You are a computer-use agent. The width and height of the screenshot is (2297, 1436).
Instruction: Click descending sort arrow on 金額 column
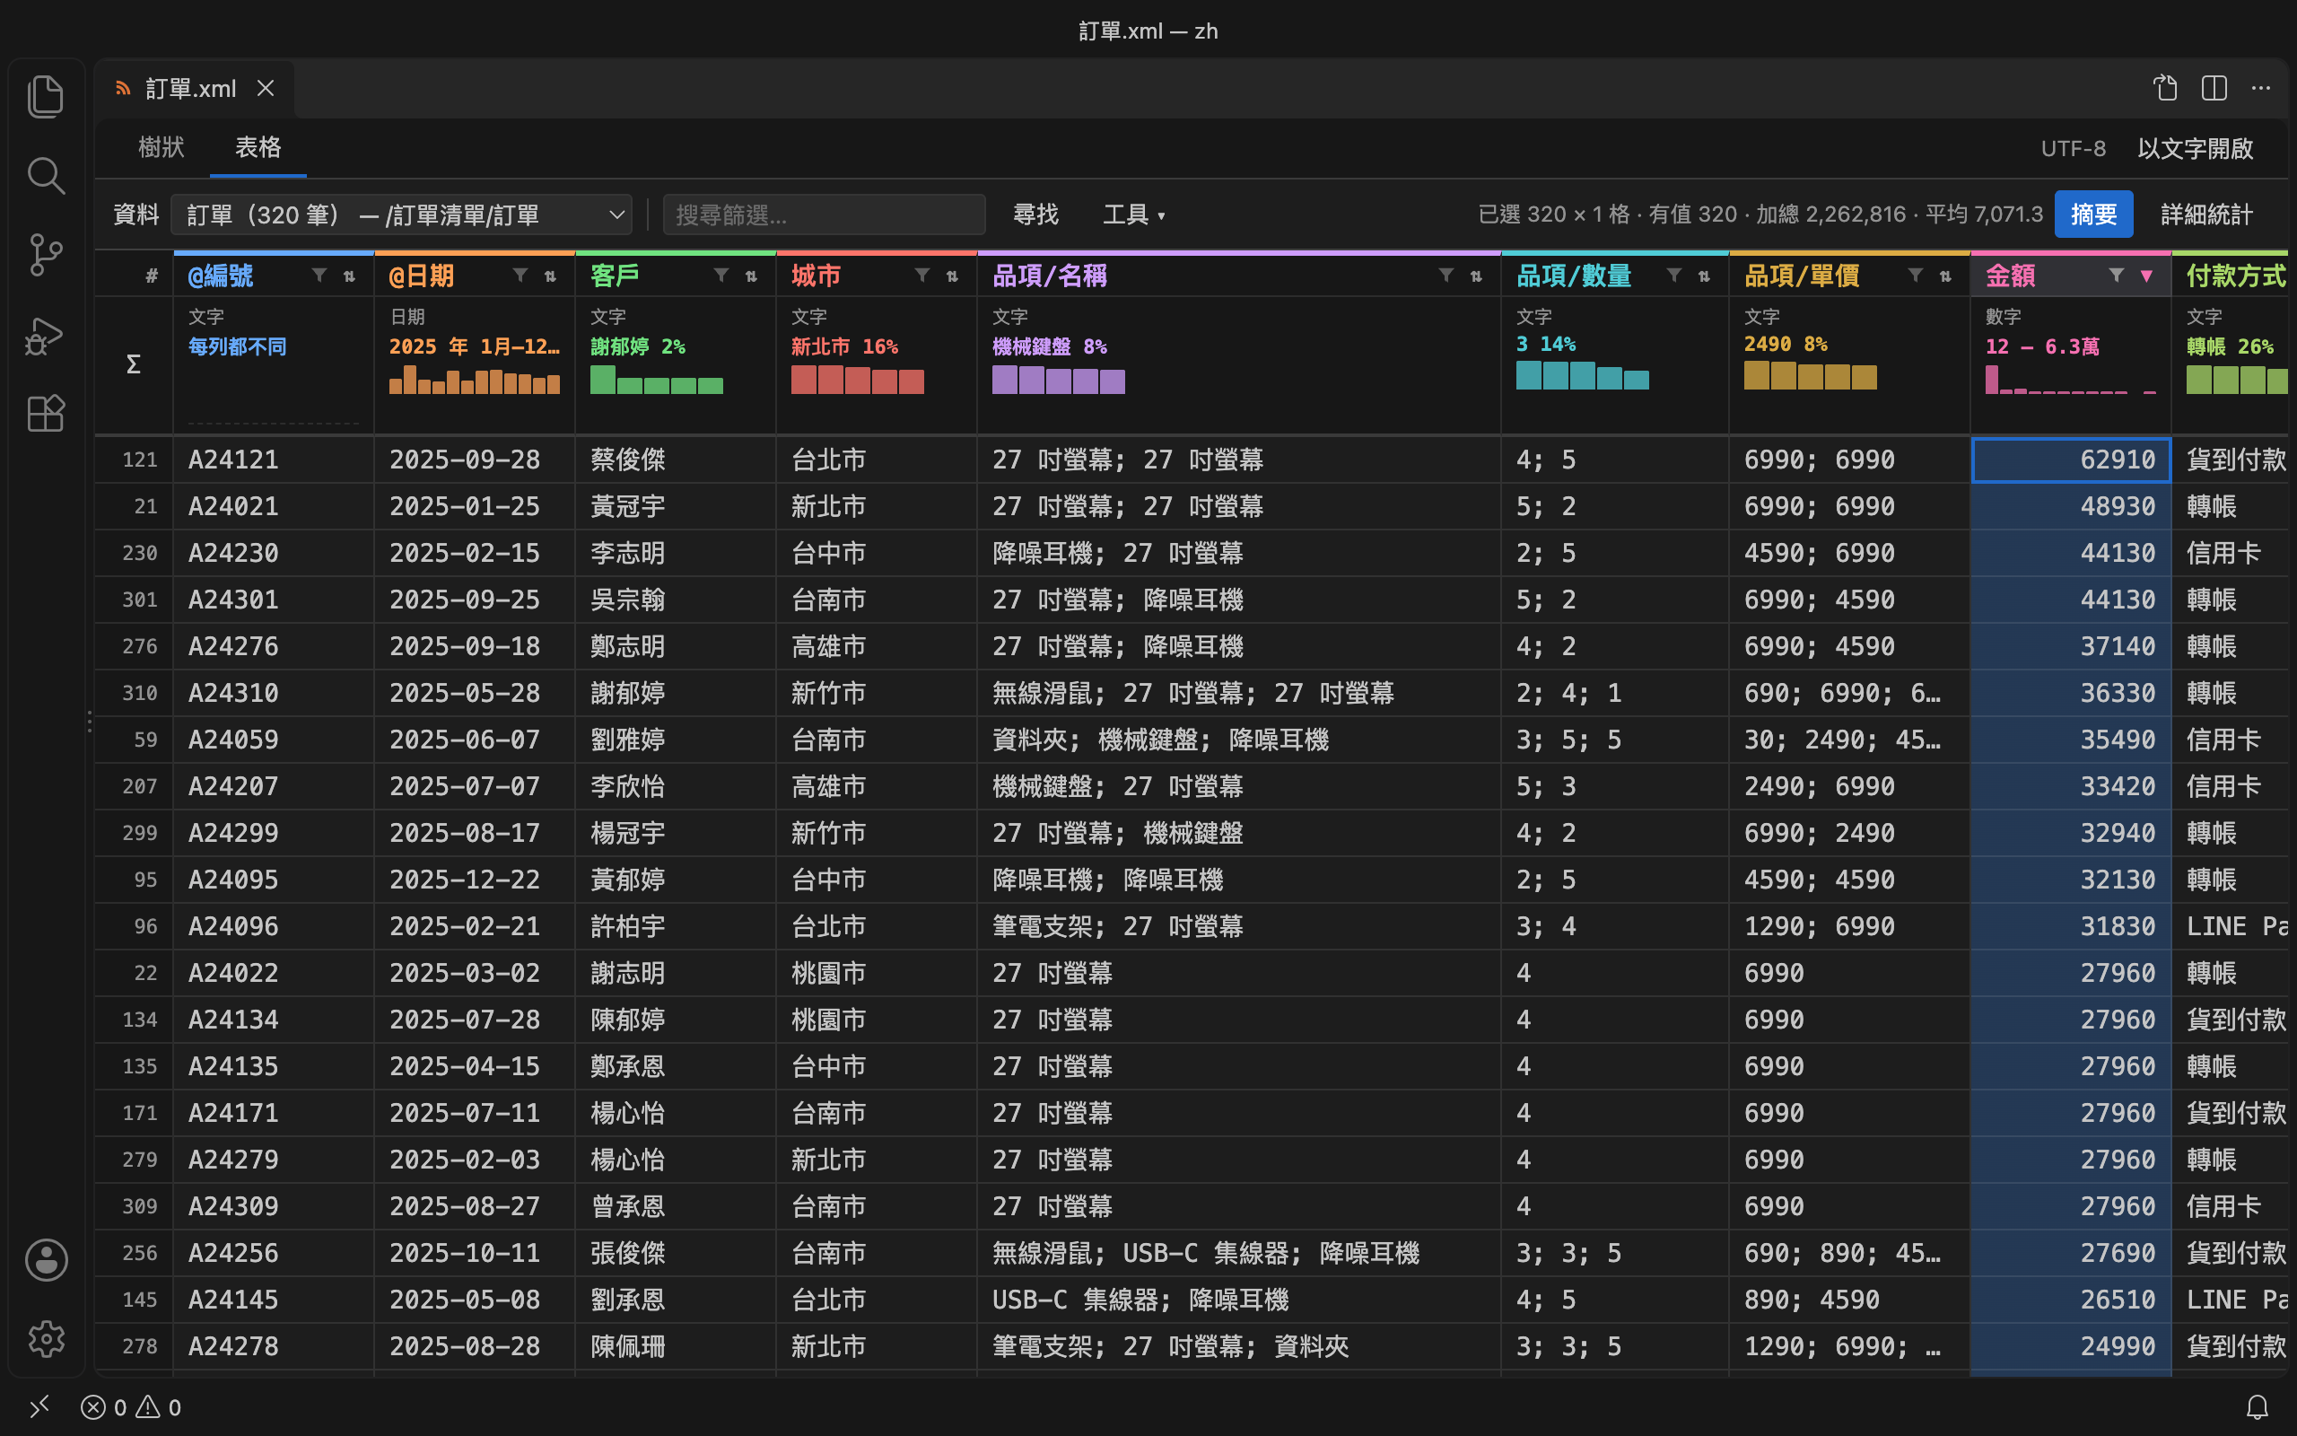point(2146,276)
